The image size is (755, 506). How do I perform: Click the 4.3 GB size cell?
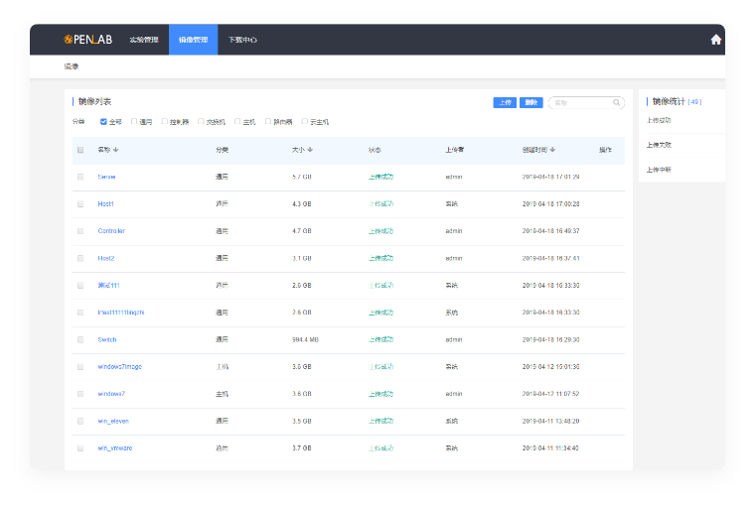[x=302, y=204]
